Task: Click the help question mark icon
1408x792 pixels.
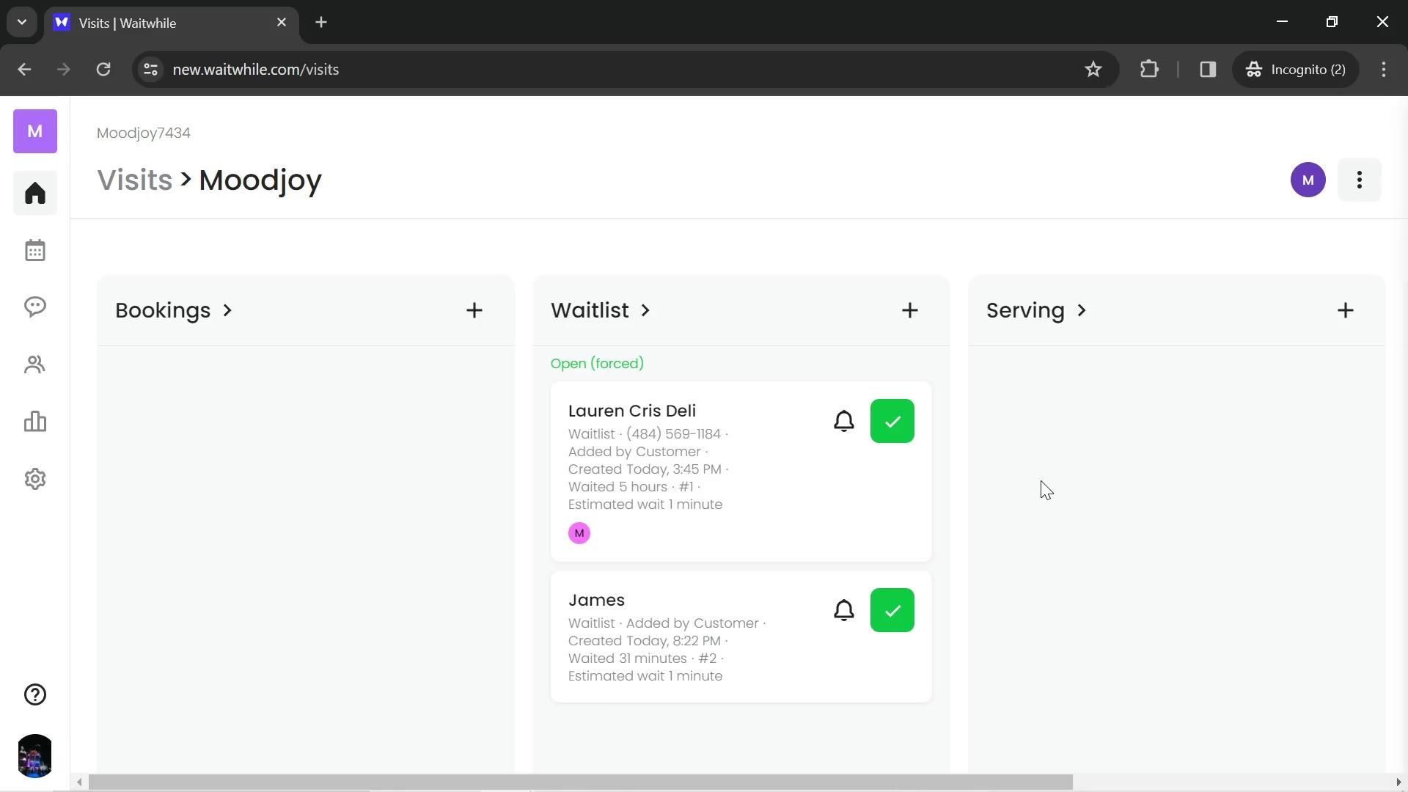Action: click(x=34, y=694)
